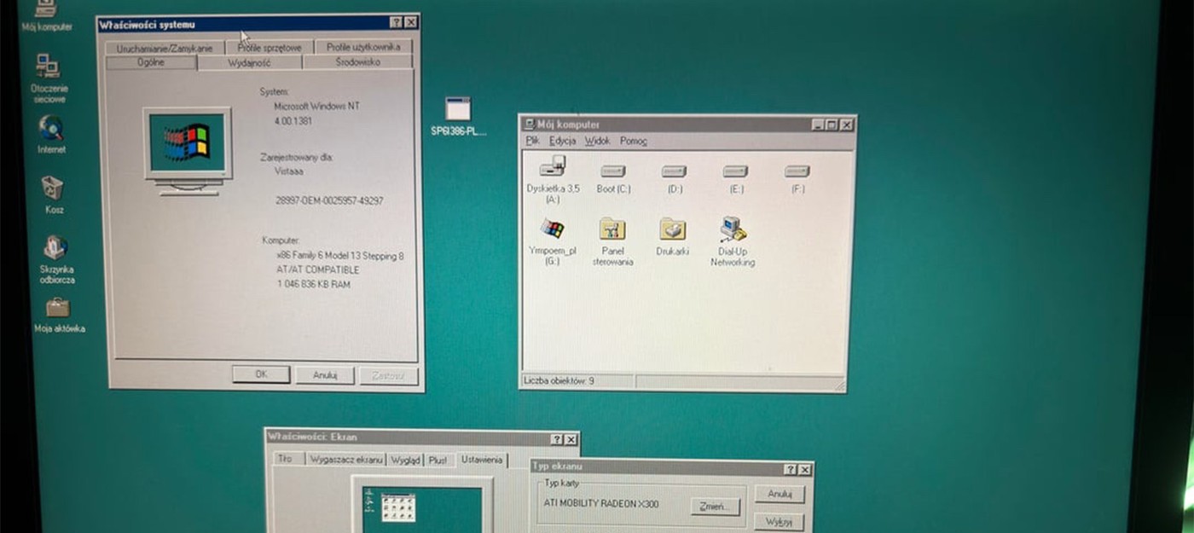Switch to the Uruchamianie/Zamykanie tab
The image size is (1194, 533).
[x=165, y=48]
